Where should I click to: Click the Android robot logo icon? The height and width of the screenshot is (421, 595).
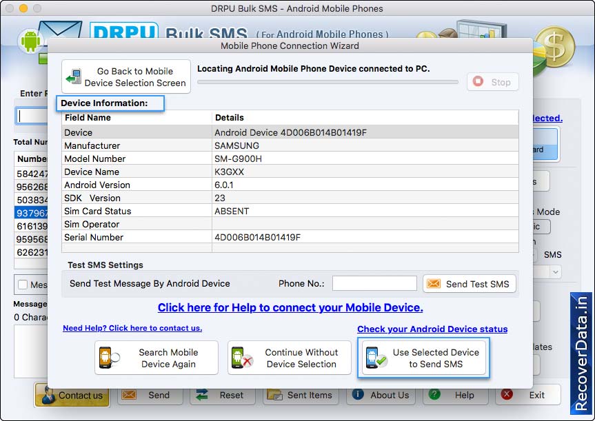click(x=31, y=41)
